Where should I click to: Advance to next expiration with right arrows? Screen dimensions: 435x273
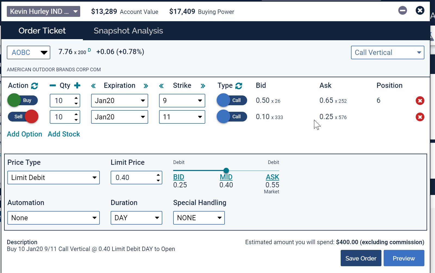[x=146, y=86]
